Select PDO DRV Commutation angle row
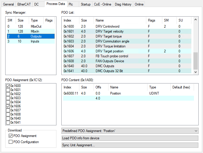 click(127, 41)
